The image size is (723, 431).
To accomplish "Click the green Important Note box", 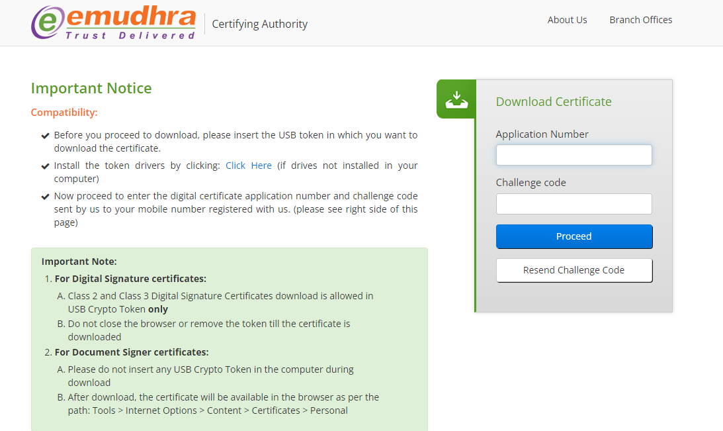I will (230, 338).
